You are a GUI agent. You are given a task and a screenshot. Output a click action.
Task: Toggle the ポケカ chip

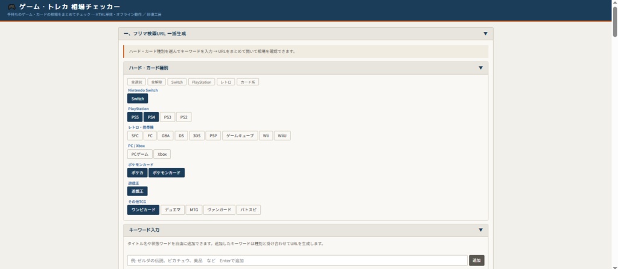137,173
